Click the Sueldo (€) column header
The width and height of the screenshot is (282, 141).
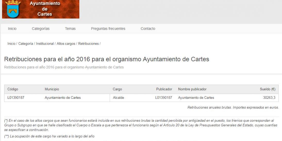pyautogui.click(x=267, y=89)
